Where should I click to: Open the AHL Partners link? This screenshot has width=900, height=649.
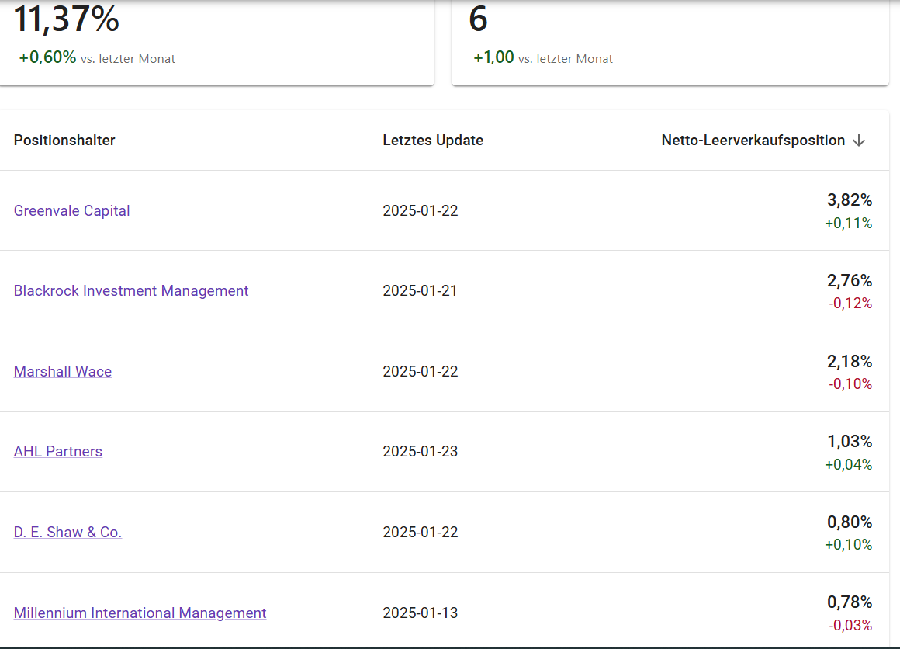(58, 452)
